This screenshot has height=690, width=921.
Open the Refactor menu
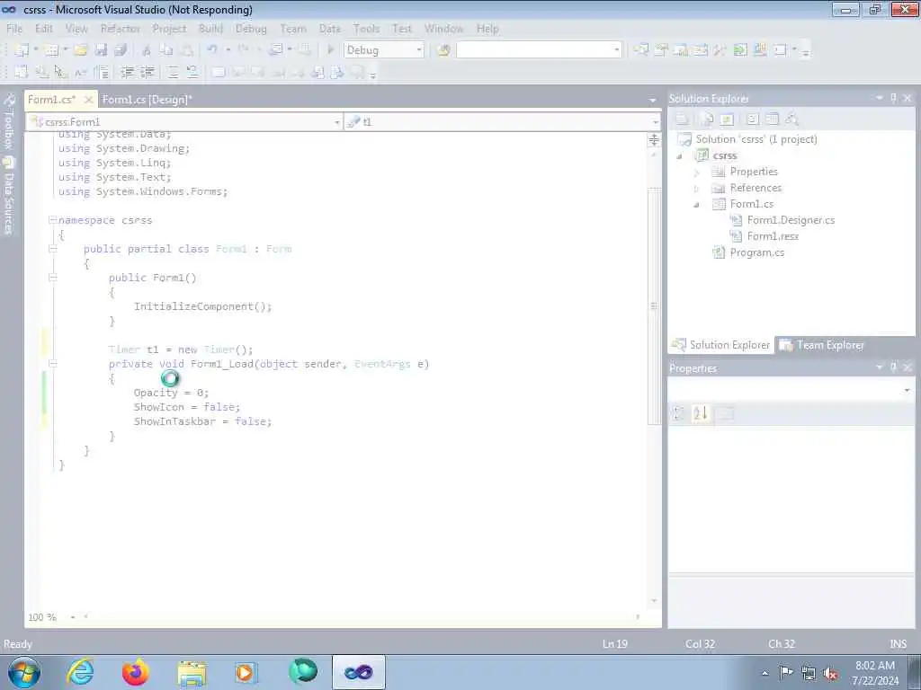click(121, 29)
